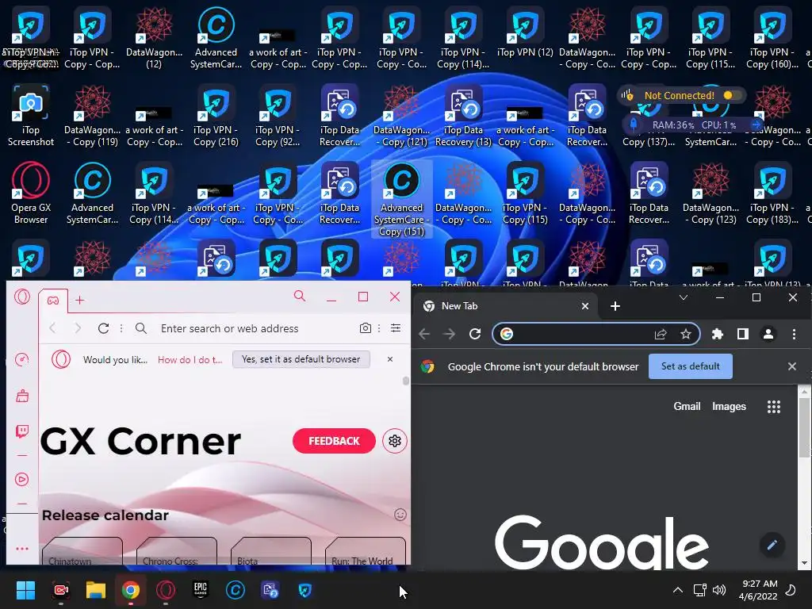Image resolution: width=812 pixels, height=609 pixels.
Task: Click Customize Chrome pencil button
Action: tap(772, 545)
